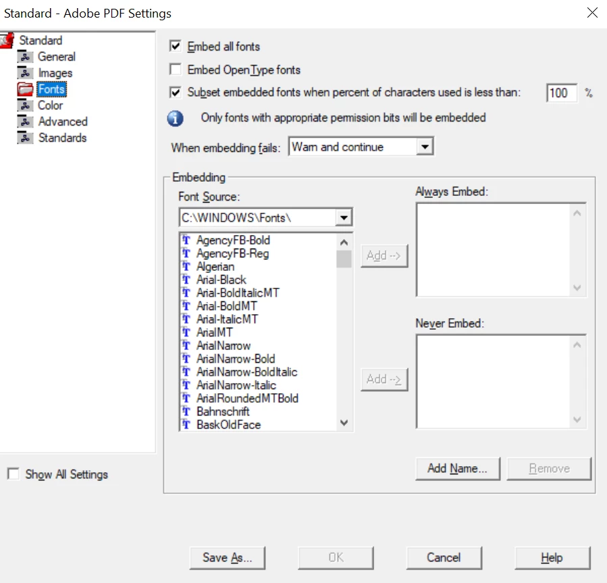Click the font icon beside ArialRoundedMTBold
This screenshot has width=607, height=583.
point(186,398)
